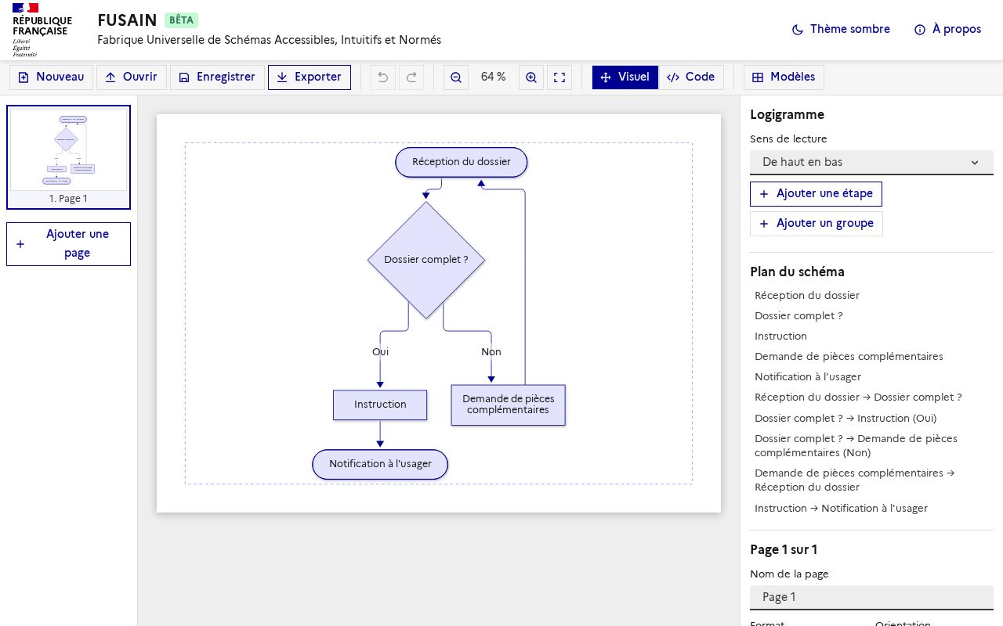Click the Nom de la page field

(x=871, y=598)
